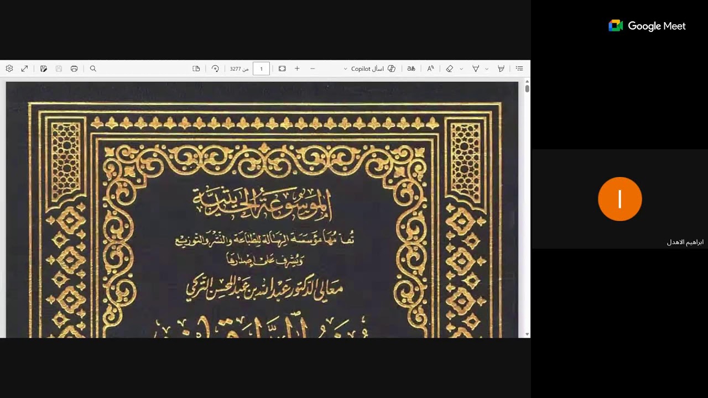This screenshot has height=398, width=708.
Task: Click the orange participant avatar in Meet
Action: (x=620, y=199)
